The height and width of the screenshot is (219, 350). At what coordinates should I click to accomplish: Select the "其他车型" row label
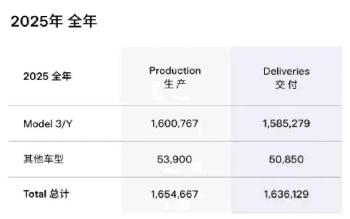(x=43, y=159)
